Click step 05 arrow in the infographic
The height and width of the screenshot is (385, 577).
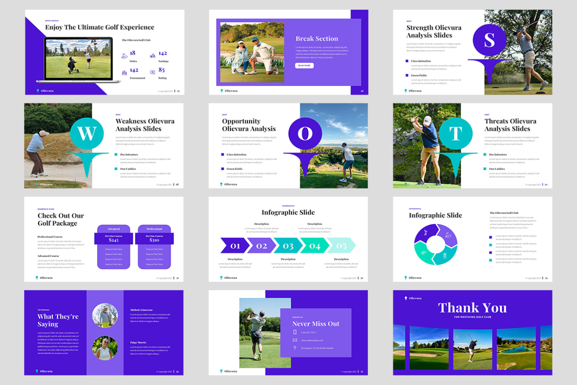tap(341, 245)
